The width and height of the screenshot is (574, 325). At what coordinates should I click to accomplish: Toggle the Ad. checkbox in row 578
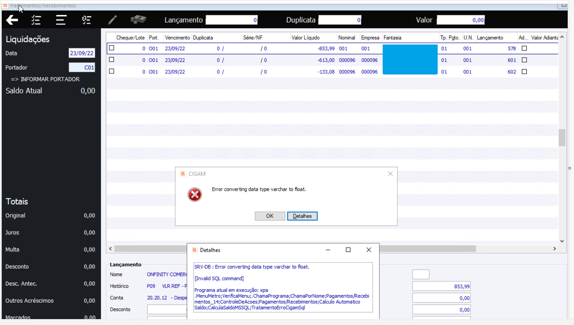[x=524, y=48]
